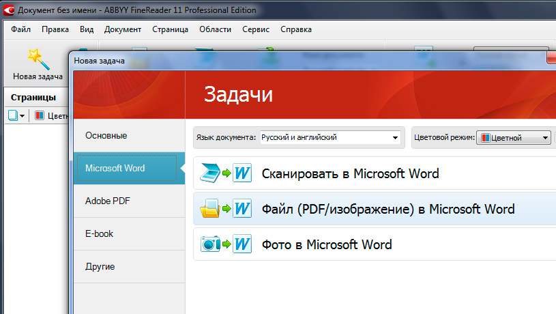Open the Язык документа dropdown
This screenshot has width=556, height=314.
(x=395, y=138)
